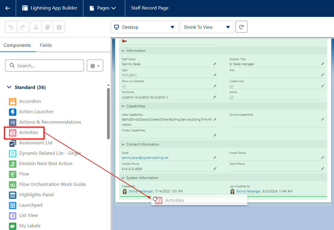Uncheck the Active checkbox
Screen dimensions: 334x230
coord(232,97)
